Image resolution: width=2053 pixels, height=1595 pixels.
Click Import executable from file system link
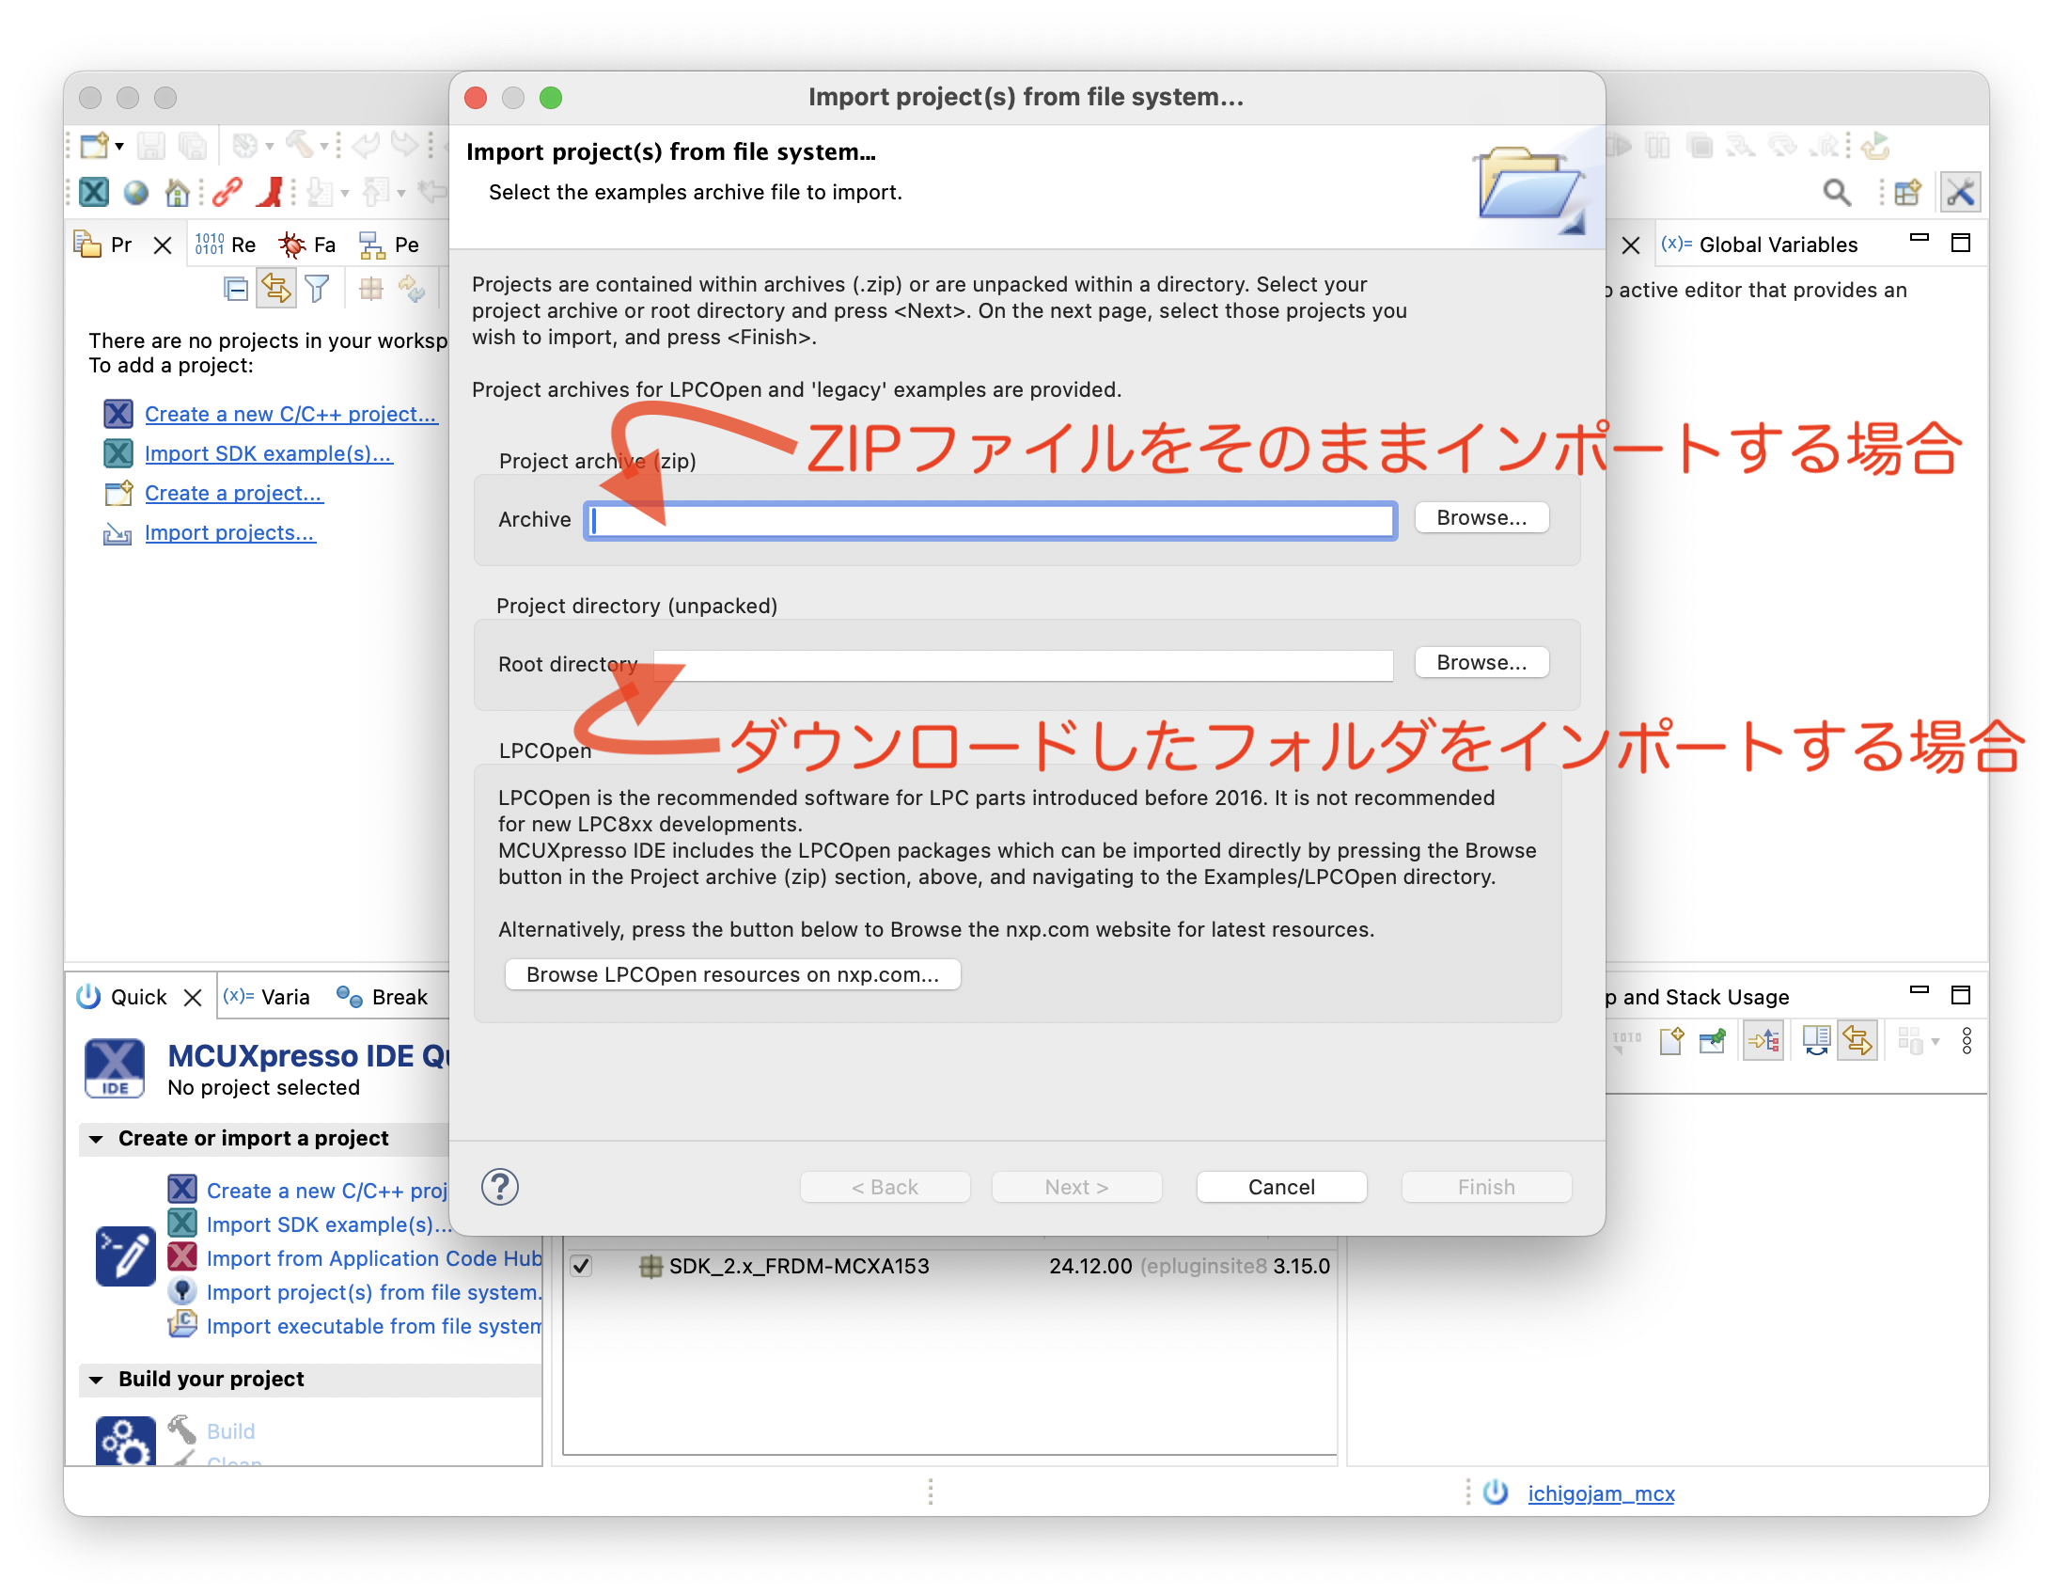374,1326
